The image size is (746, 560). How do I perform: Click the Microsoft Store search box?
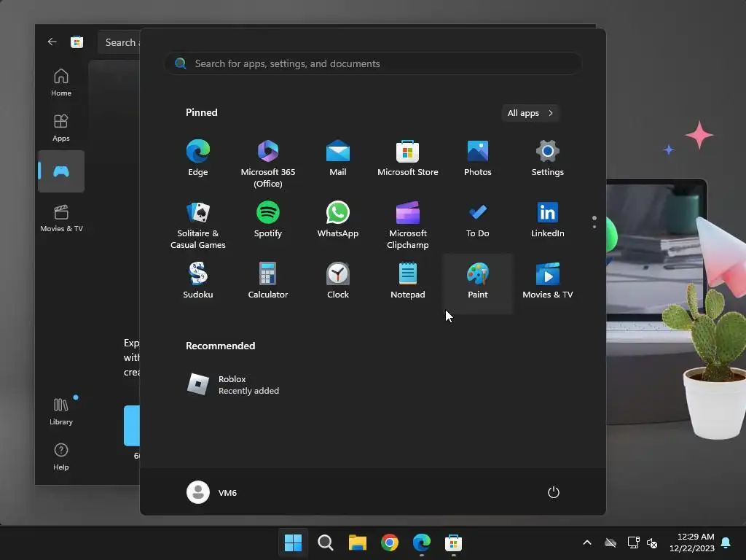point(120,42)
